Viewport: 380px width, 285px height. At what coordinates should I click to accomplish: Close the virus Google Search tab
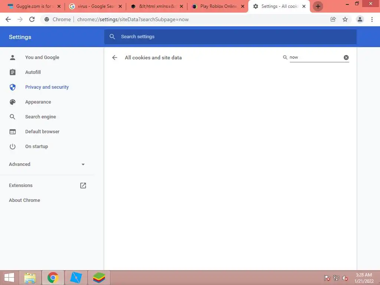120,6
